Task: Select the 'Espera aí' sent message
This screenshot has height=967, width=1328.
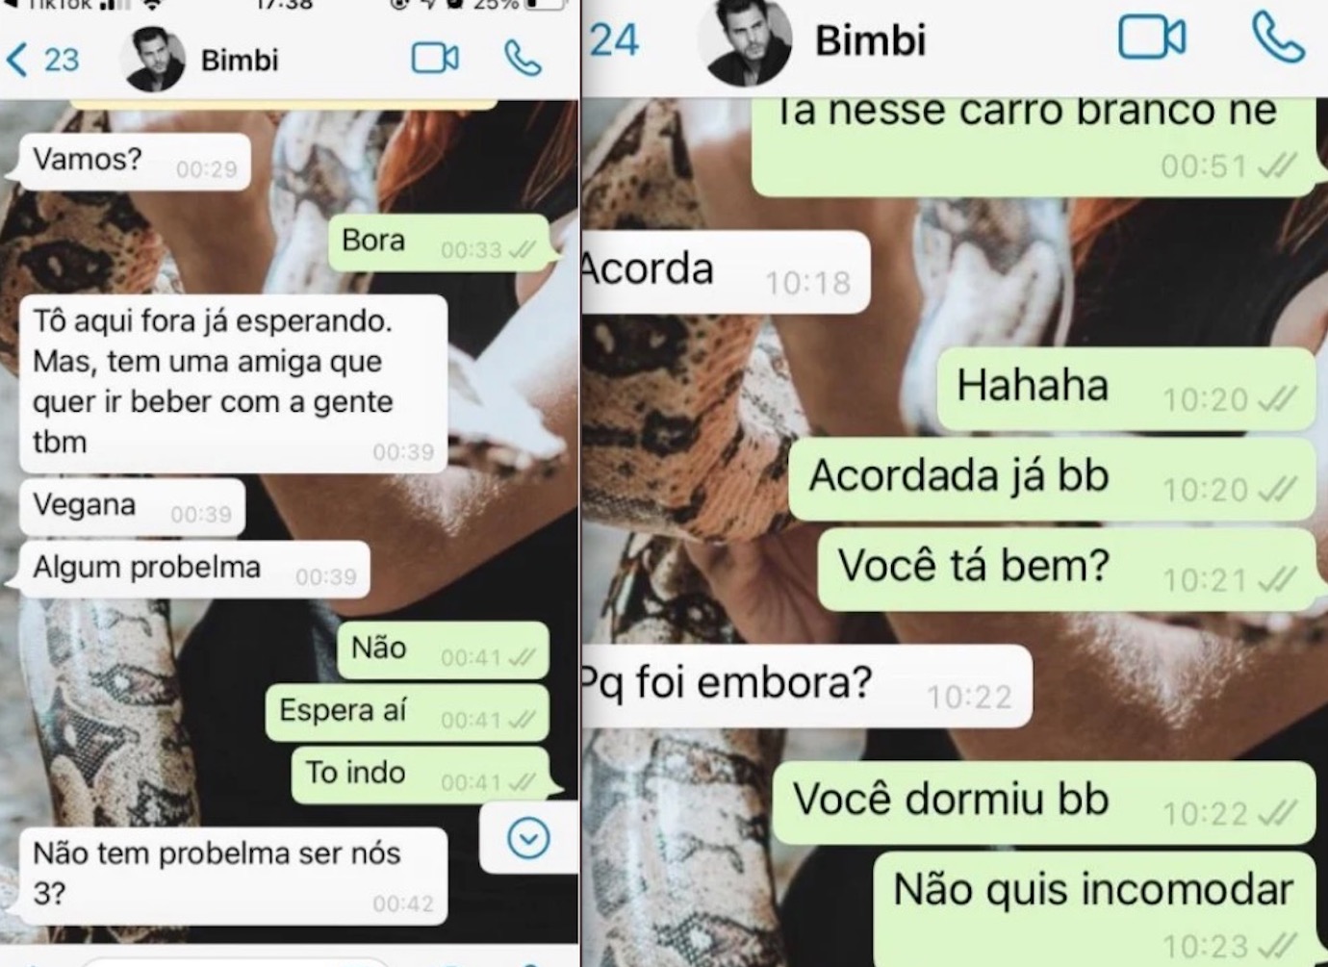Action: (408, 713)
